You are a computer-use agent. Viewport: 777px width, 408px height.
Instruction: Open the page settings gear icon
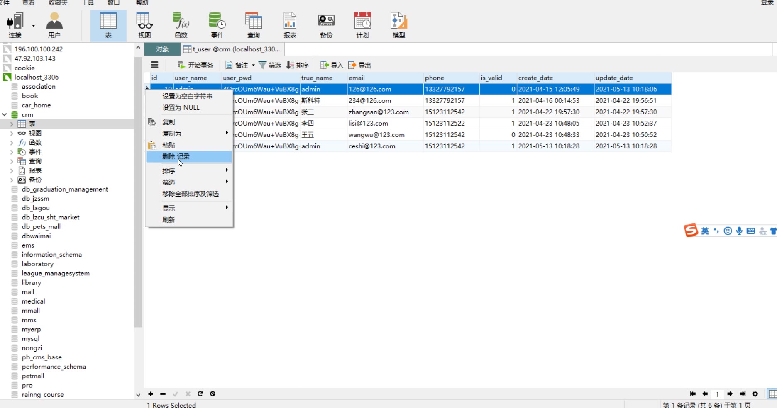click(x=755, y=394)
